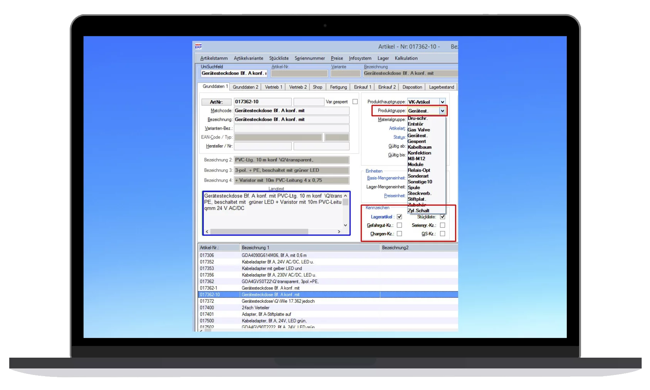Viewport: 650px width, 390px height.
Task: Collapse the Produktgruppe dropdown arrow
Action: [x=442, y=111]
